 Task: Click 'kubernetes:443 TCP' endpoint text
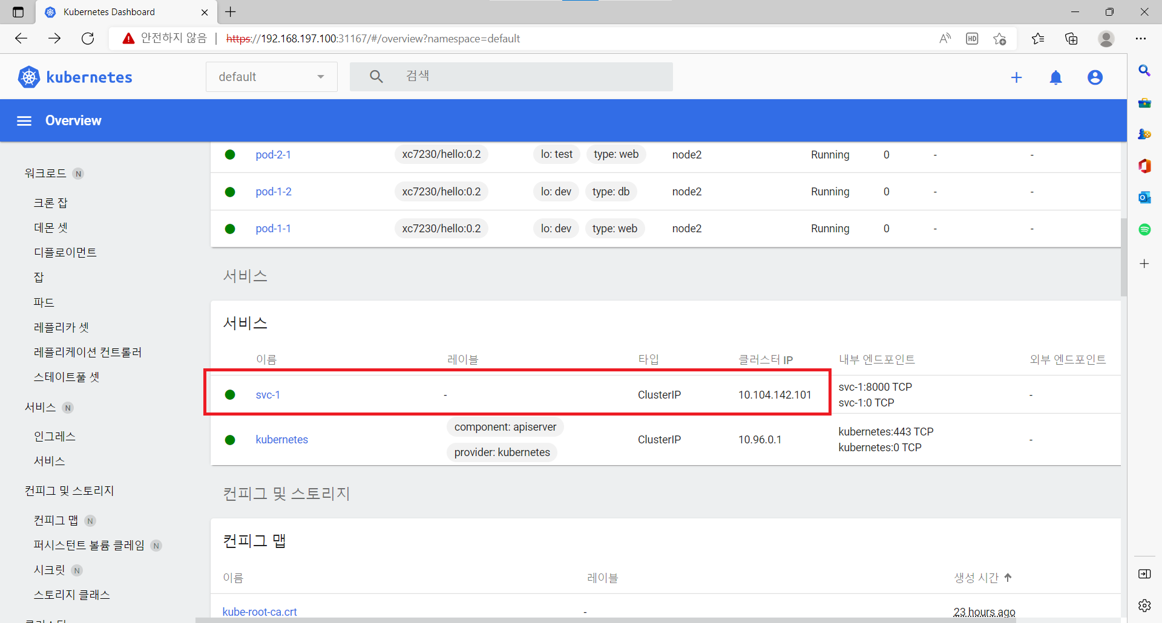886,432
